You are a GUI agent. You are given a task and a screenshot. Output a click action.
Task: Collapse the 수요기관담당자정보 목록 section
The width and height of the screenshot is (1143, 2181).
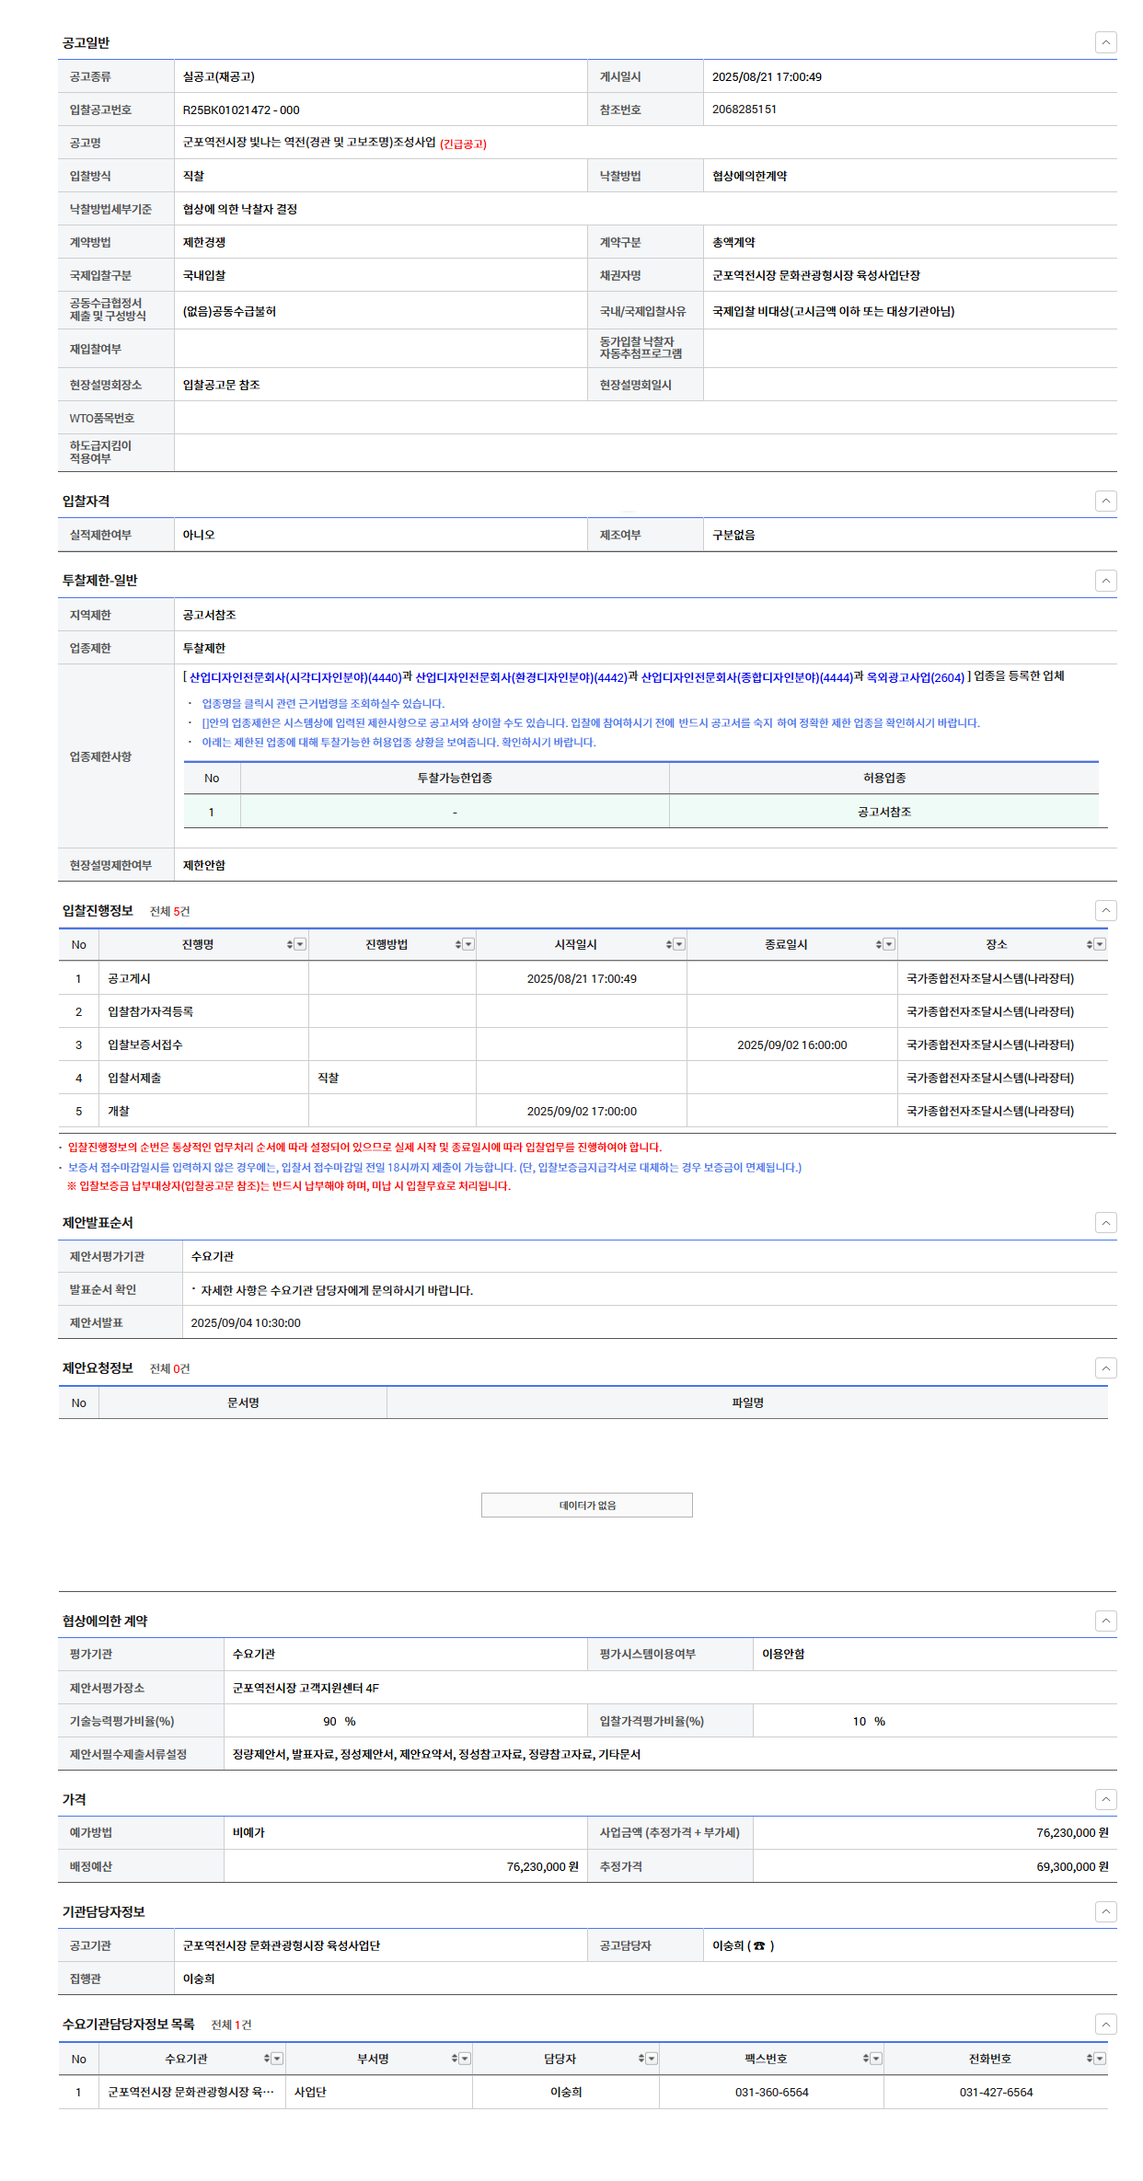coord(1106,2024)
